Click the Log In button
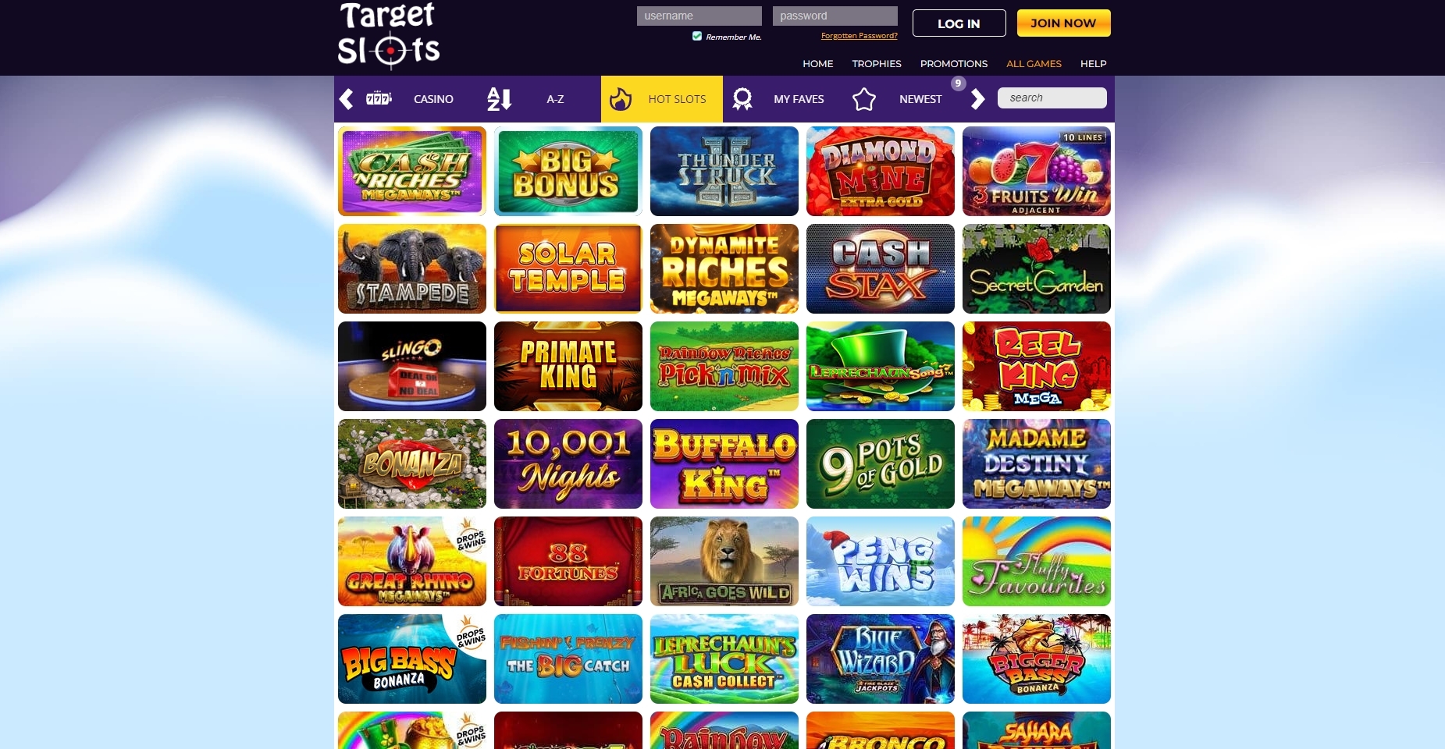The height and width of the screenshot is (749, 1445). coord(959,23)
